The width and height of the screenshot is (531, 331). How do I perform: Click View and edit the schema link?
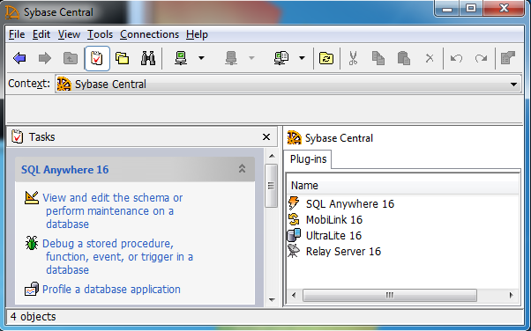click(112, 210)
